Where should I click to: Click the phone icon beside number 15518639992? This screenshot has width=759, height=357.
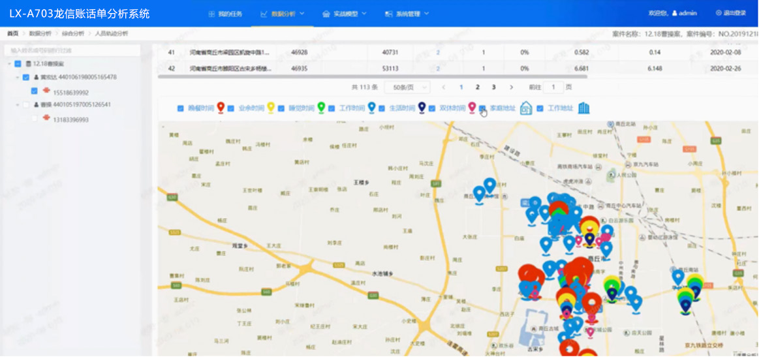46,91
